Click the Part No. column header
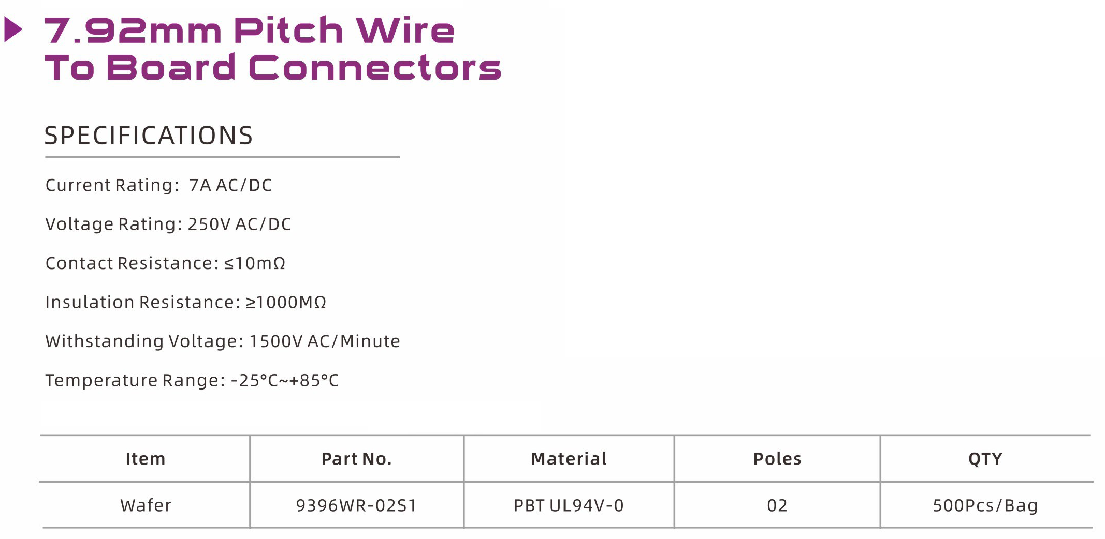 (x=356, y=459)
